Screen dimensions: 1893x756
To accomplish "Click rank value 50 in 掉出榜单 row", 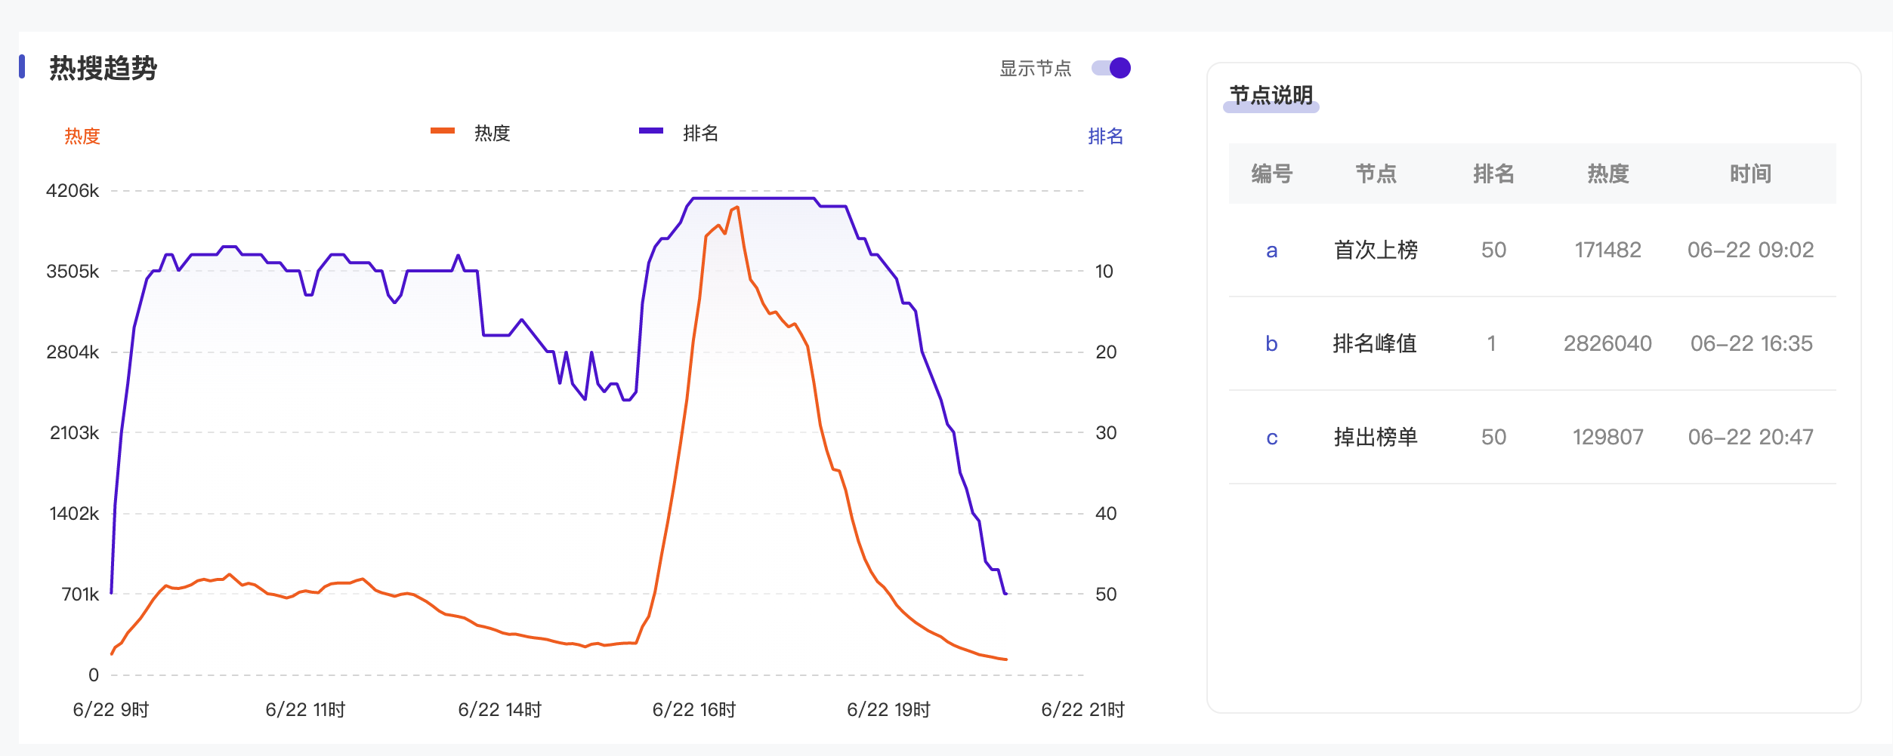I will tap(1493, 437).
